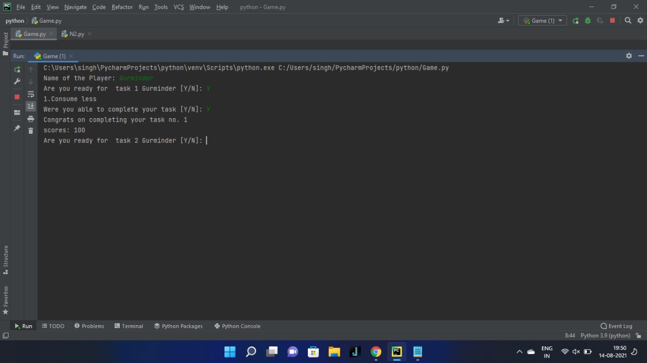
Task: Toggle scroll to end of console
Action: click(x=31, y=106)
